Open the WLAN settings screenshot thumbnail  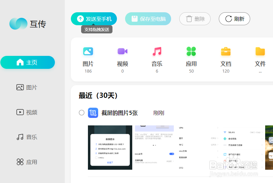tap(243, 148)
